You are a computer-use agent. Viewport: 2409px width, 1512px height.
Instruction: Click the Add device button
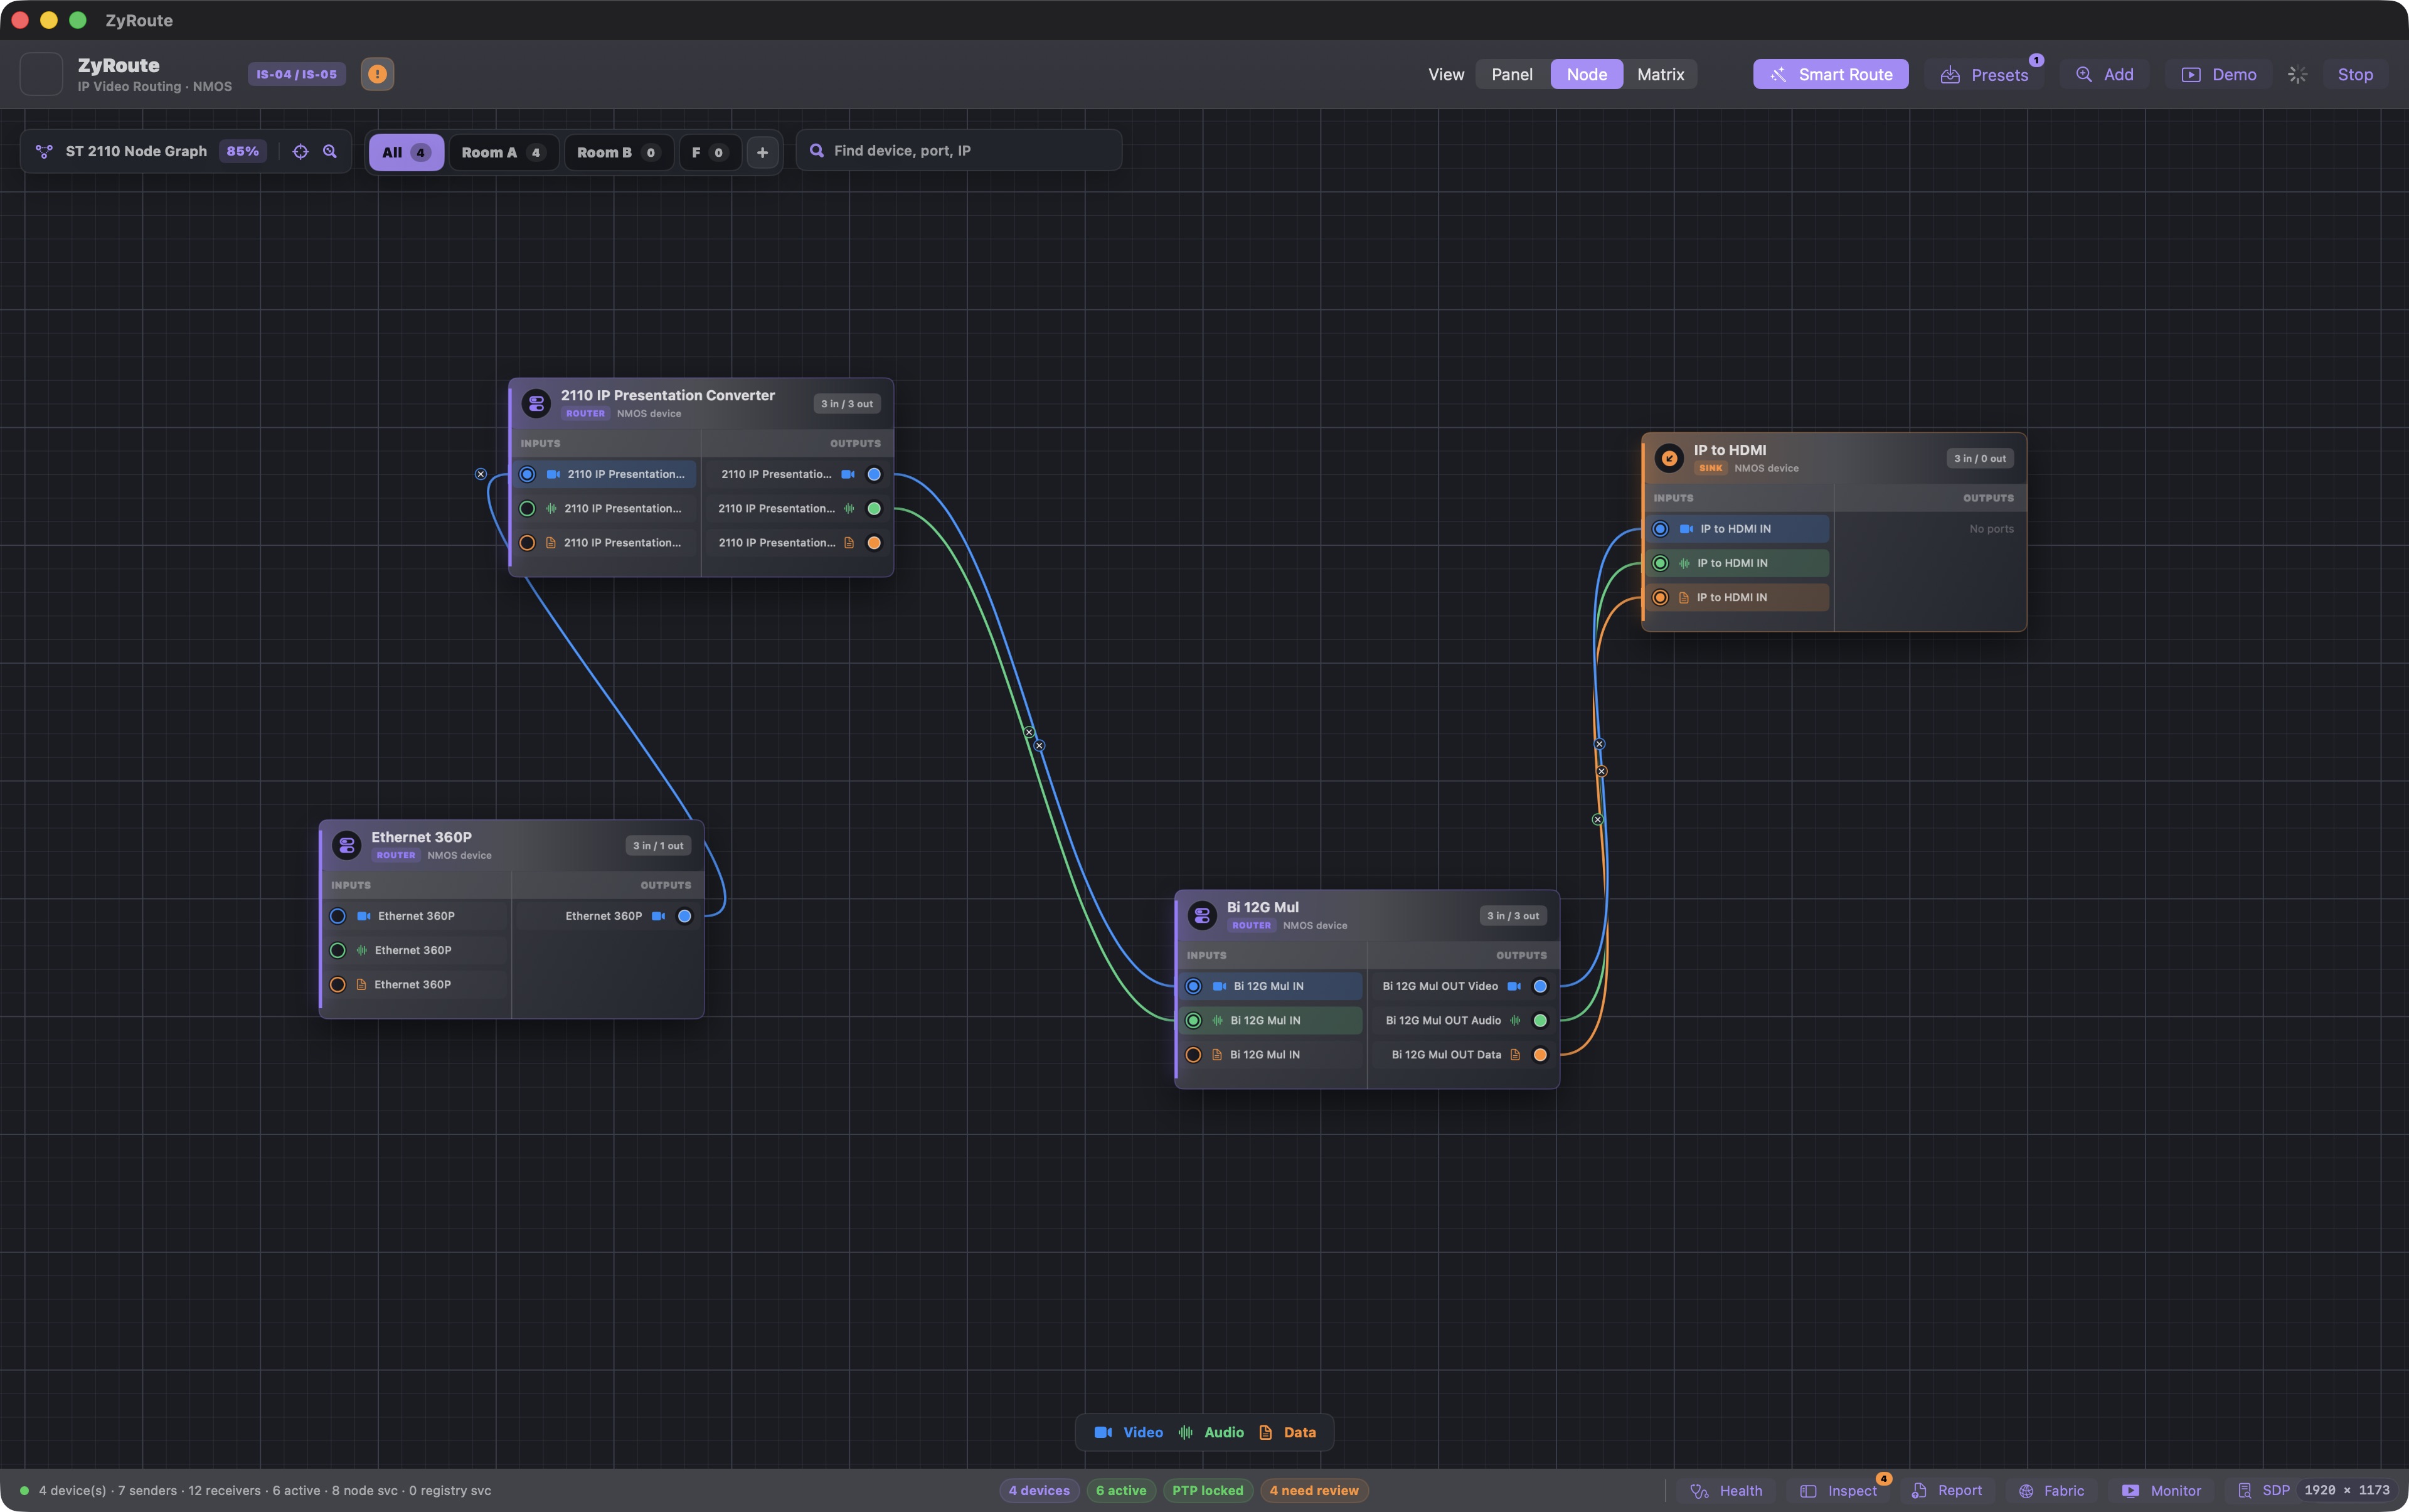click(2104, 75)
